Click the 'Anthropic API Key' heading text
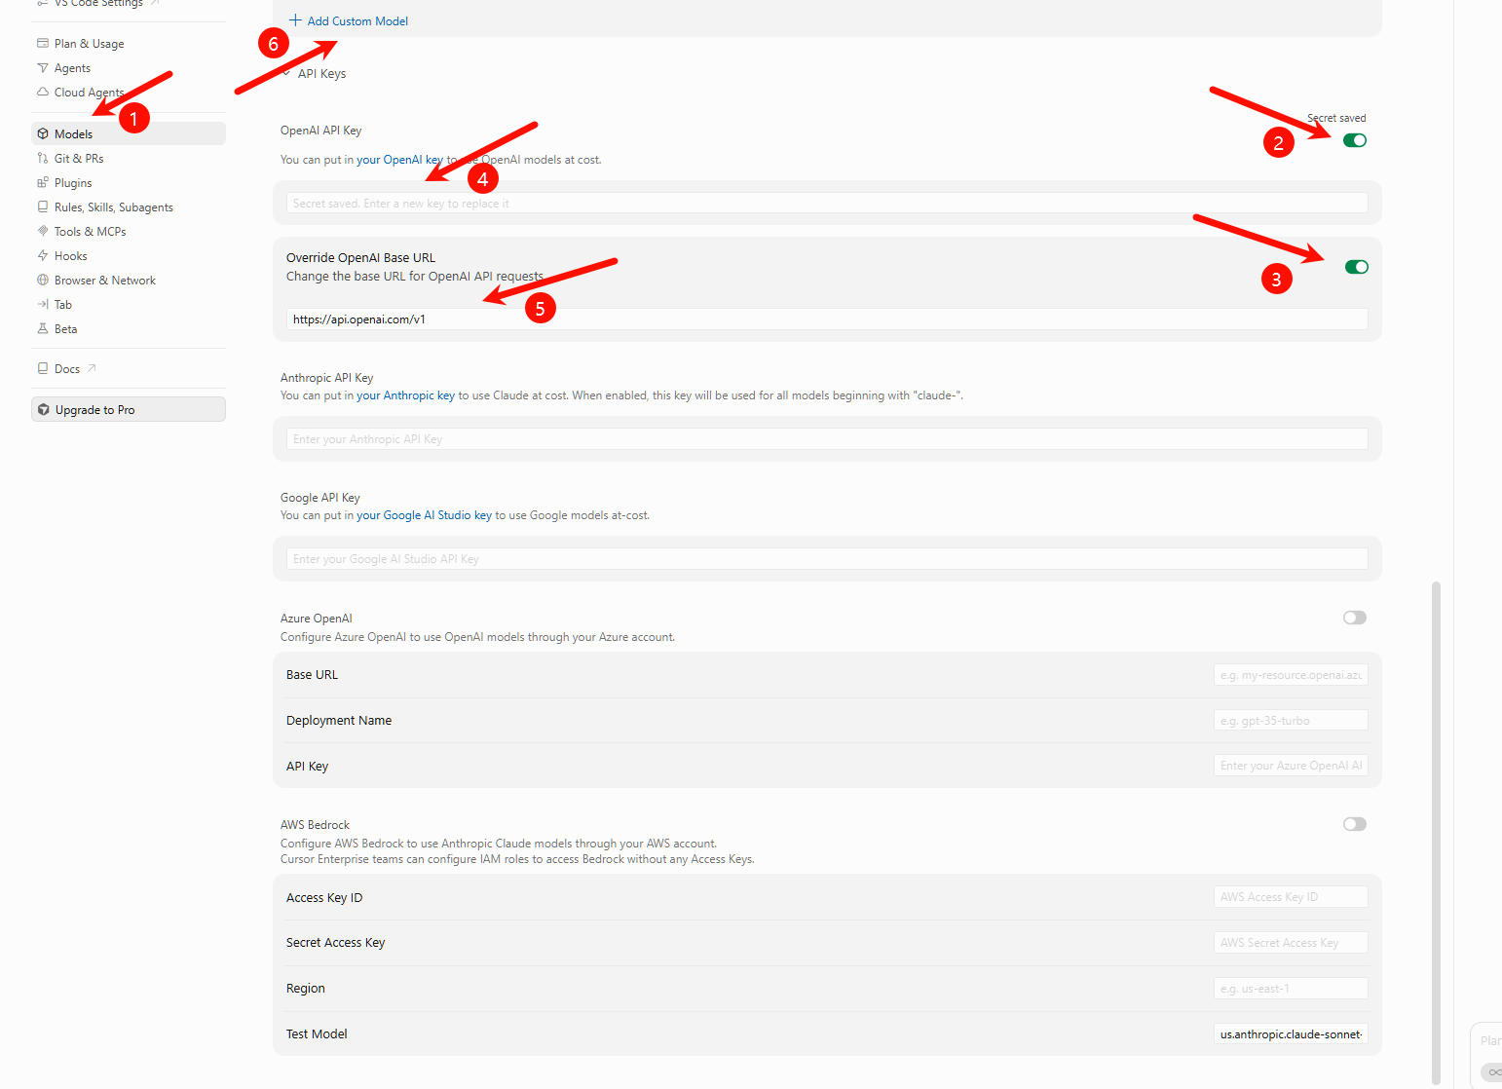The width and height of the screenshot is (1502, 1089). [326, 378]
